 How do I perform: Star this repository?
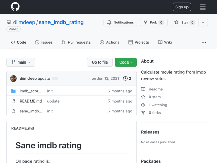coord(184,22)
